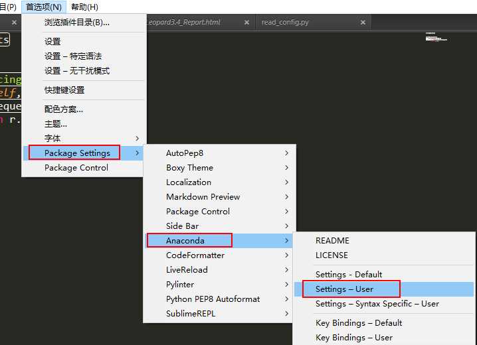Select Package Control in preferences menu
Image resolution: width=477 pixels, height=345 pixels.
click(x=83, y=168)
